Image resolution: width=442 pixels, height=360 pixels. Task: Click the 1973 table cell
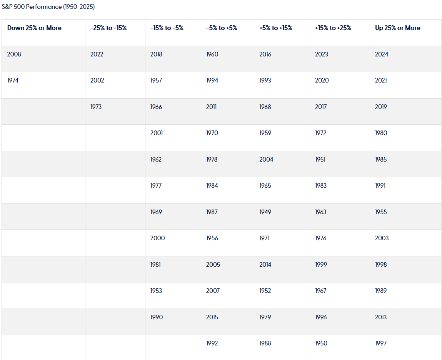(x=96, y=107)
